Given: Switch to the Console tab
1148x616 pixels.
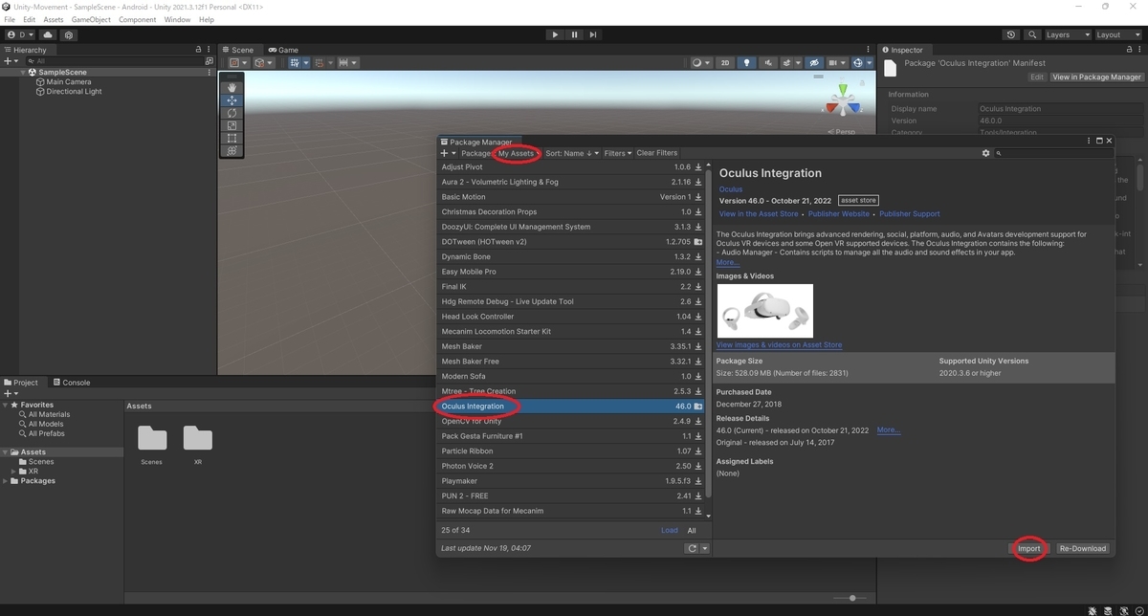Looking at the screenshot, I should coord(72,383).
